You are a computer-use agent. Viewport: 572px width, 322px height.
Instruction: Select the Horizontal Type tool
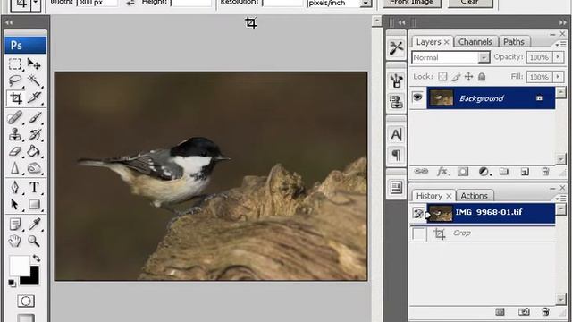point(34,187)
